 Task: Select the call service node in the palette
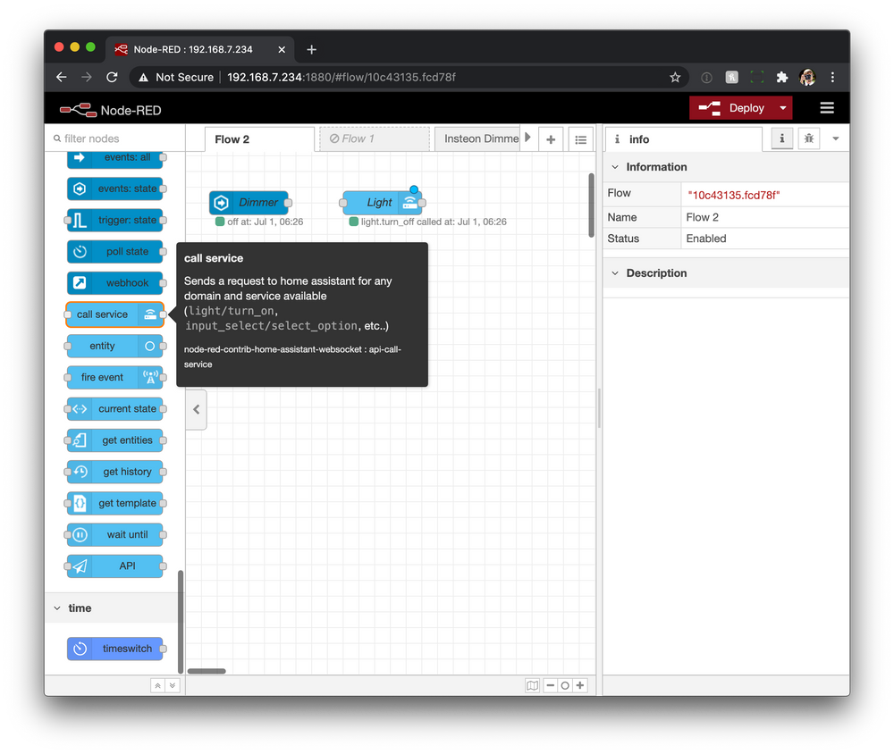[x=108, y=314]
